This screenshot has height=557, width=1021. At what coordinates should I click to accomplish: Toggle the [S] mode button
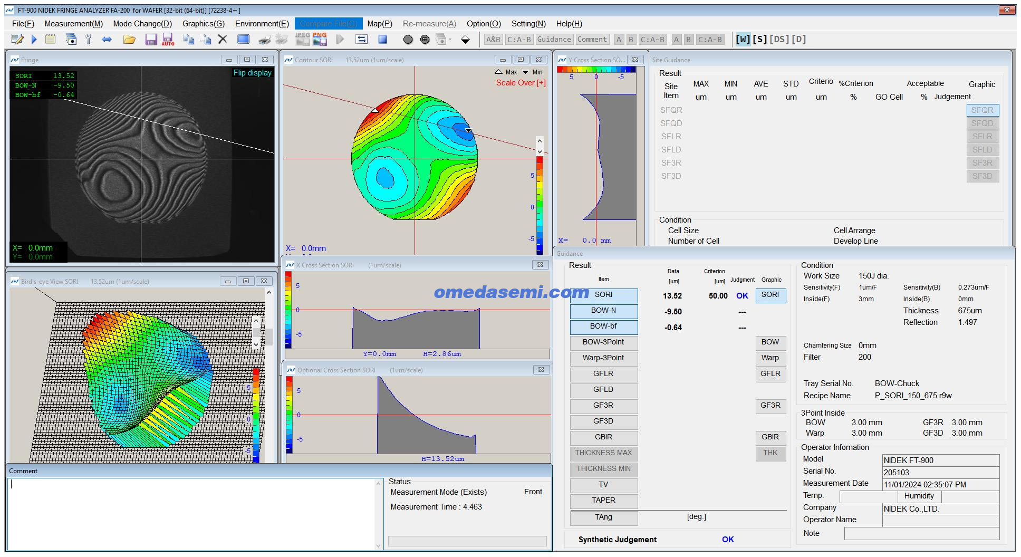(x=759, y=40)
